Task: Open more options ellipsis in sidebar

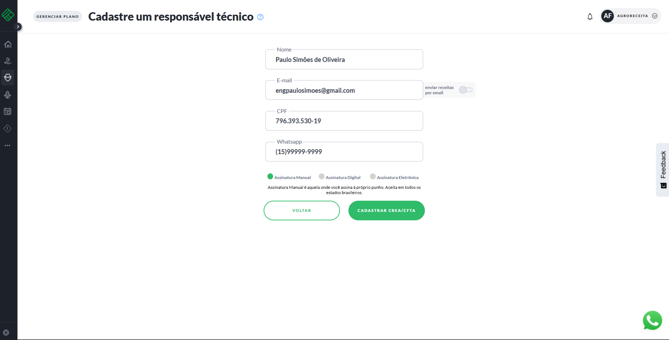Action: pos(8,145)
